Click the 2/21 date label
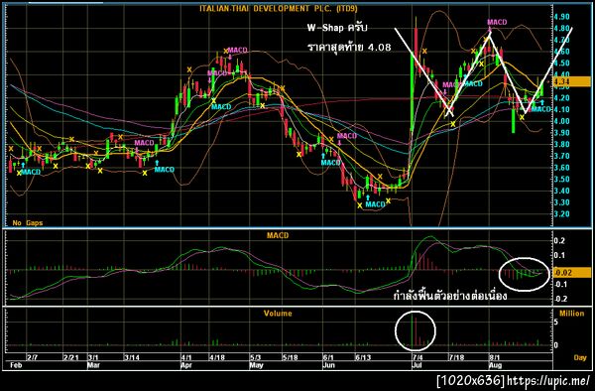The width and height of the screenshot is (595, 391). click(71, 357)
